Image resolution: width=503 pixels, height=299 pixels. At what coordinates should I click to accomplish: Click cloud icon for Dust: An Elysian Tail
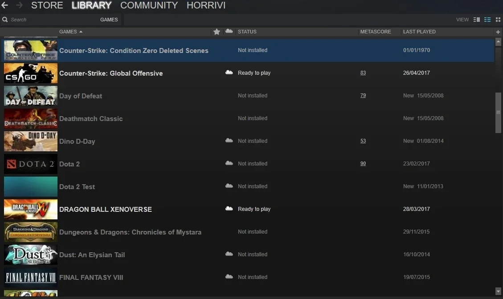(229, 254)
